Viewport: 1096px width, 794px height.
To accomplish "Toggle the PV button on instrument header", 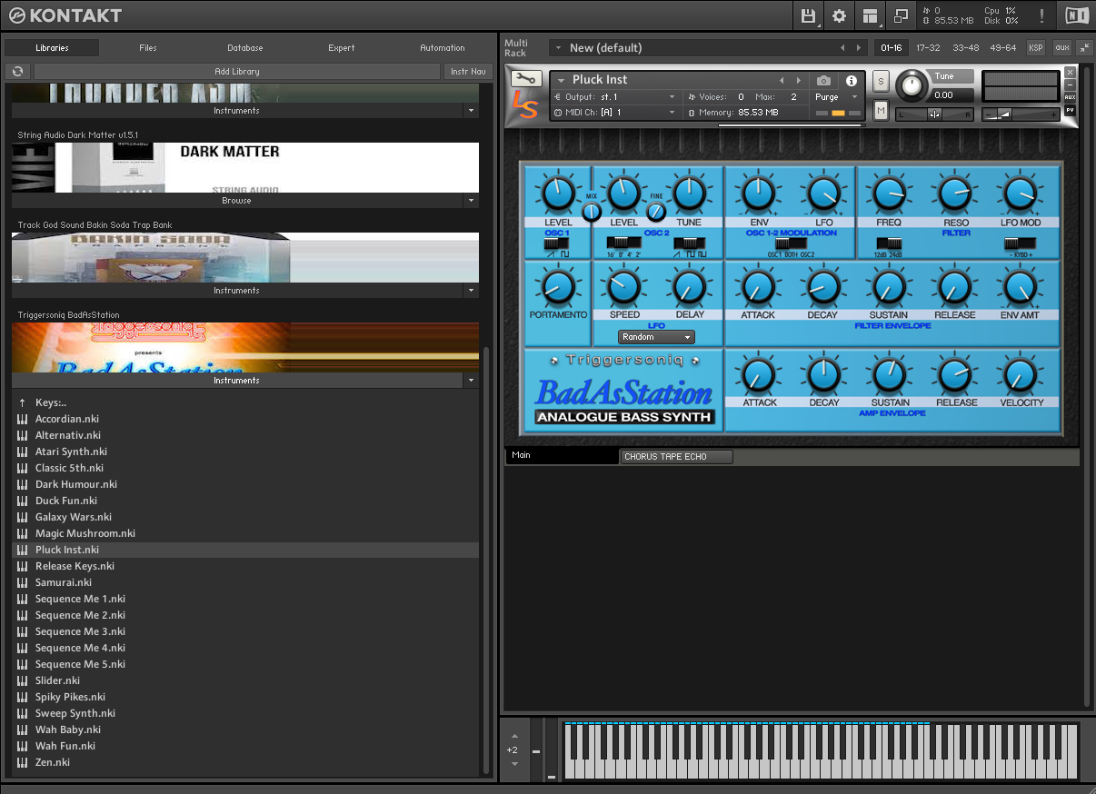I will (1070, 110).
